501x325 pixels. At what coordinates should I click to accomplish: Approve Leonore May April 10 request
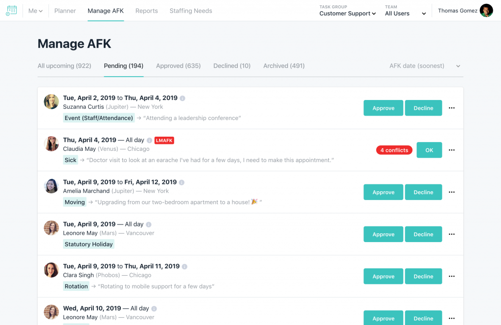(x=383, y=318)
